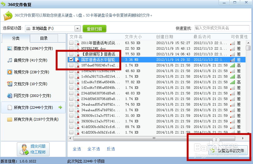Screen dimensions: 253x164
Task: Tick checkbox of the 77.82 KB file
Action: 71,82
